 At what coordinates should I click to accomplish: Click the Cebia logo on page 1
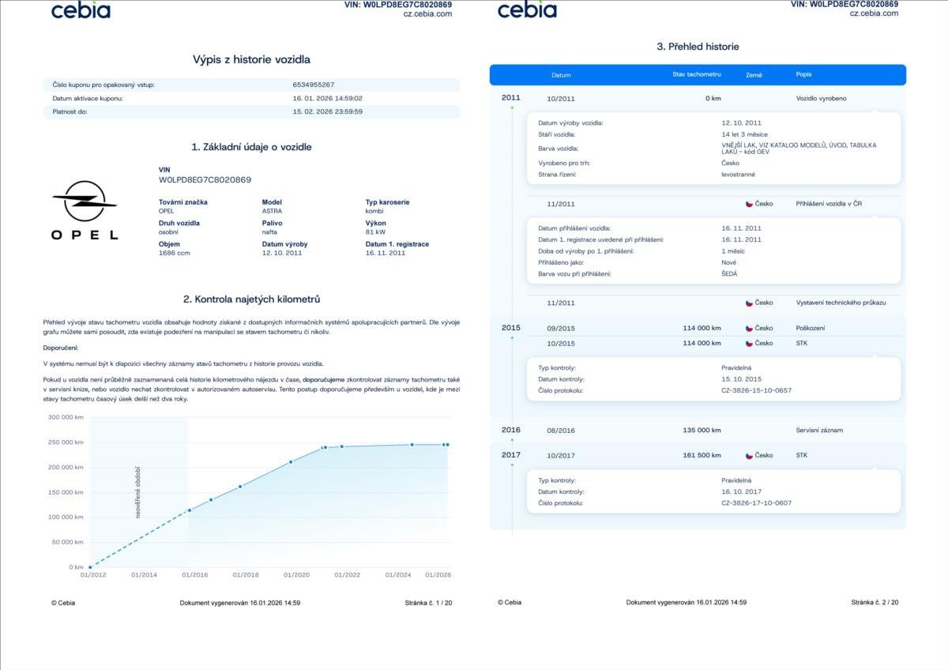[x=81, y=10]
